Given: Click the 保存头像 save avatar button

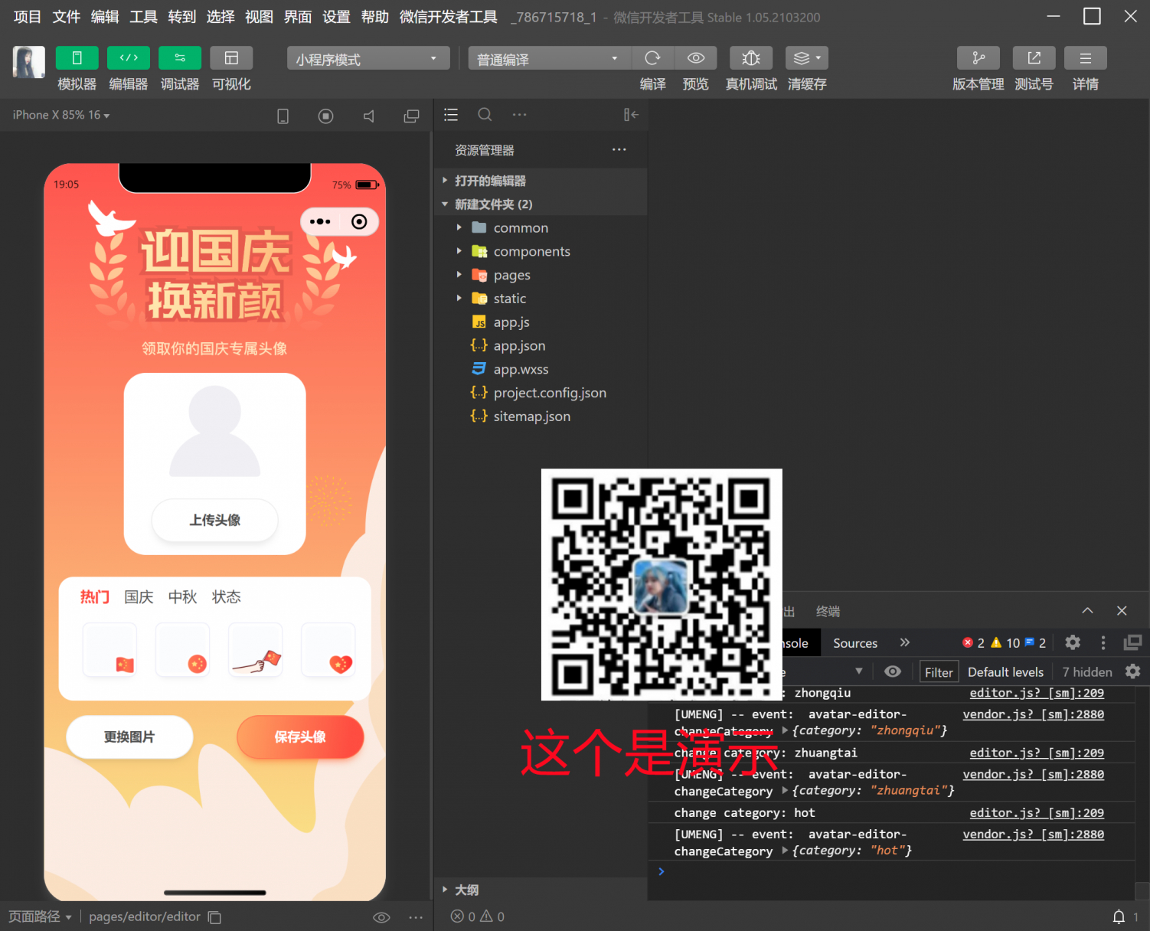Looking at the screenshot, I should coord(300,737).
